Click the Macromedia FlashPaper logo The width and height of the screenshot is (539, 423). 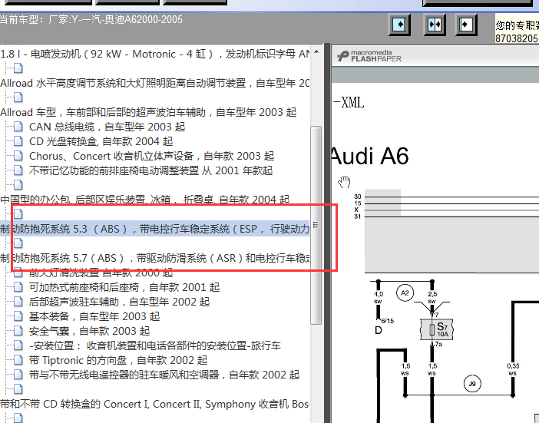tap(369, 56)
